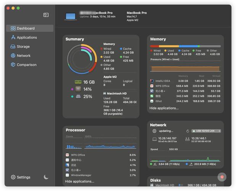
Task: Click 化小易+ icon in Memory list
Action: tap(152, 91)
